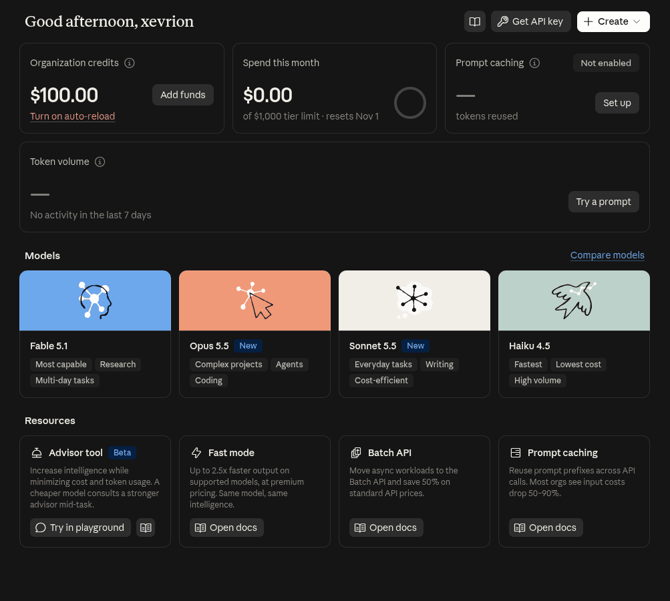Click the Advisor tool icon in Resources
Viewport: 670px width, 601px height.
37,453
